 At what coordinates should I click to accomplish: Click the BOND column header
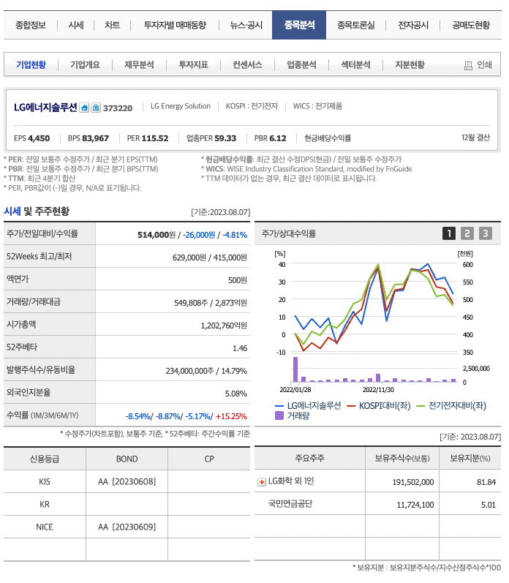(x=127, y=459)
